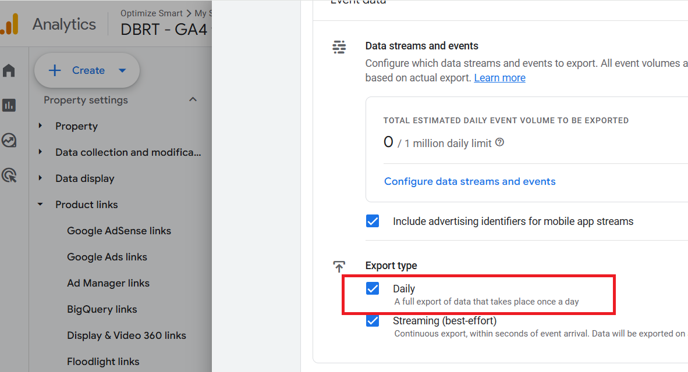Viewport: 688px width, 372px height.
Task: Toggle Include advertising identifiers checkbox
Action: 373,221
